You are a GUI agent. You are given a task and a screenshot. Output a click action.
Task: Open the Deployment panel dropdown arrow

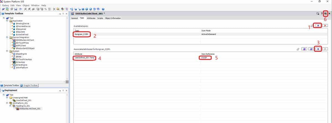click(60, 91)
